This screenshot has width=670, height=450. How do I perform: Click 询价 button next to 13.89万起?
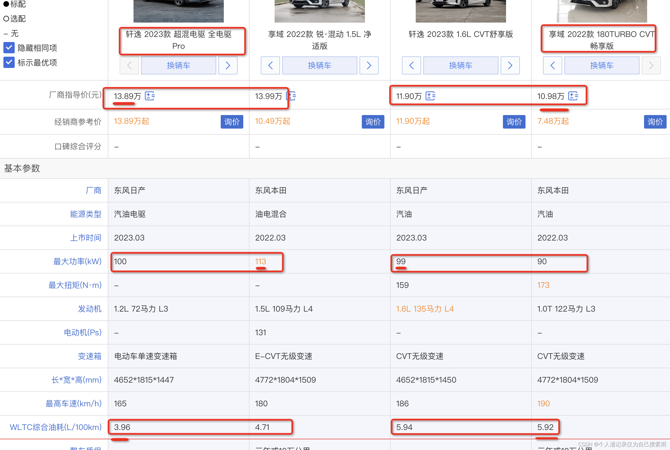231,122
